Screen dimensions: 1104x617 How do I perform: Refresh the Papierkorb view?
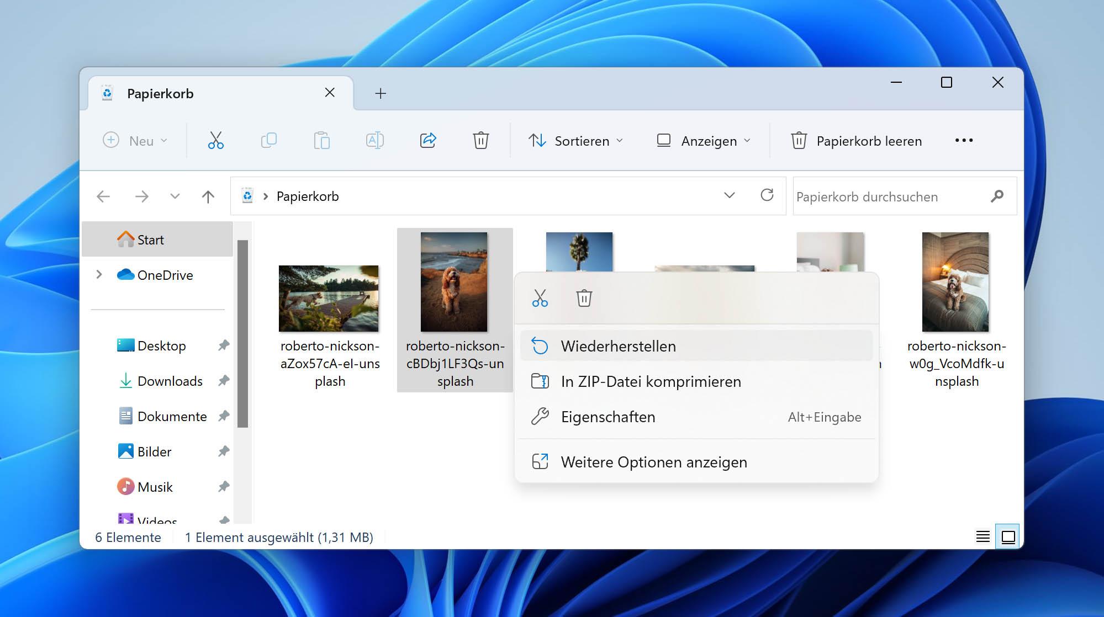tap(767, 195)
